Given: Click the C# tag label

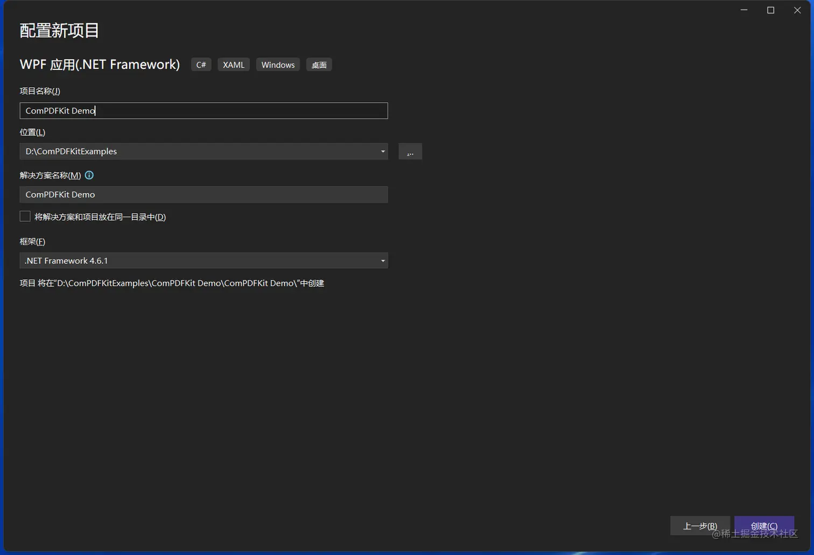Looking at the screenshot, I should click(201, 65).
